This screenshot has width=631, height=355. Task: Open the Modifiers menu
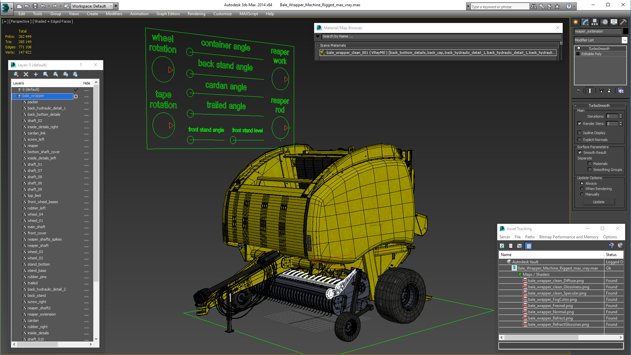114,14
